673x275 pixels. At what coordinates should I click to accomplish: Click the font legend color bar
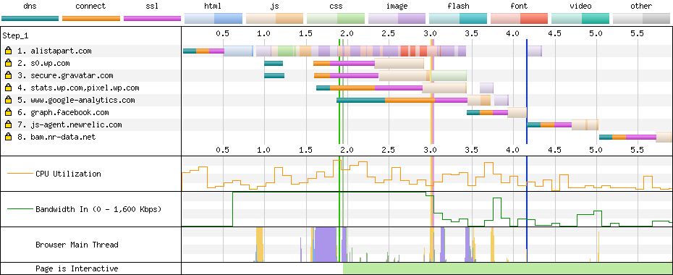coord(519,18)
